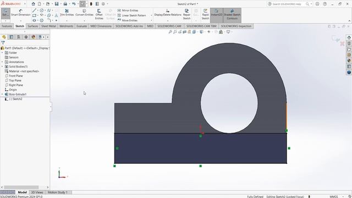Select Material <not specified> item
This screenshot has width=352, height=198.
click(22, 71)
